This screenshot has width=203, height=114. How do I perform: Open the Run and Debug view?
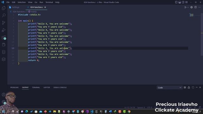3,30
